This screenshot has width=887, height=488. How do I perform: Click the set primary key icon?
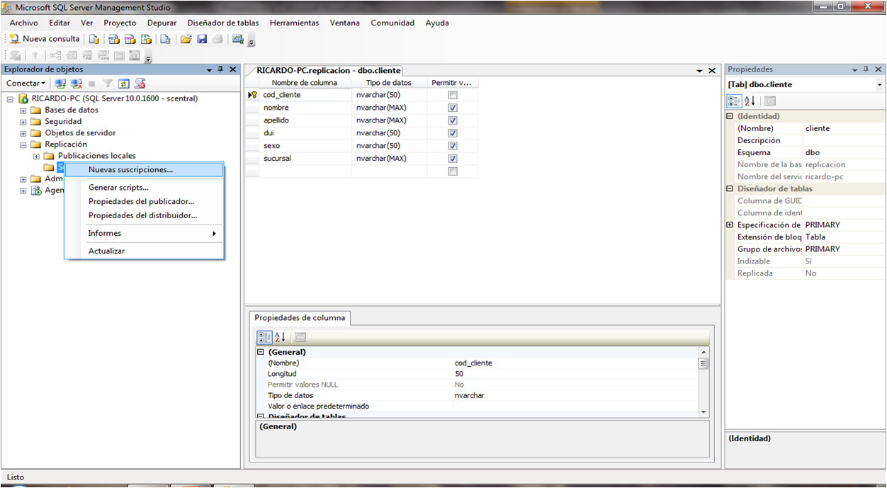35,56
